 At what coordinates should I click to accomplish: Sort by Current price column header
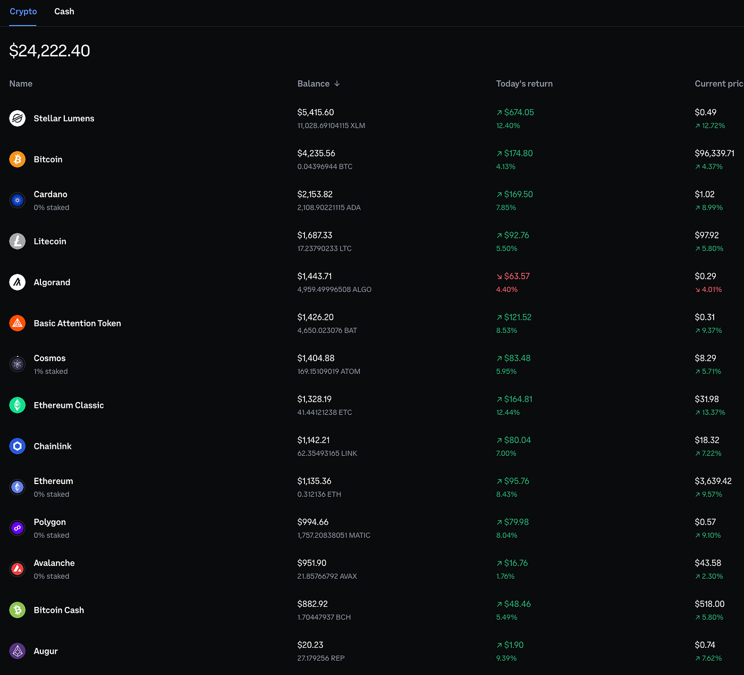[x=719, y=84]
